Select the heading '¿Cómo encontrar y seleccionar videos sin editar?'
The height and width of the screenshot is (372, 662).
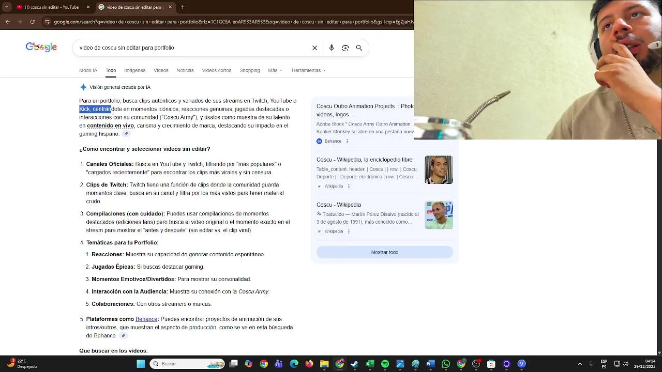[145, 149]
